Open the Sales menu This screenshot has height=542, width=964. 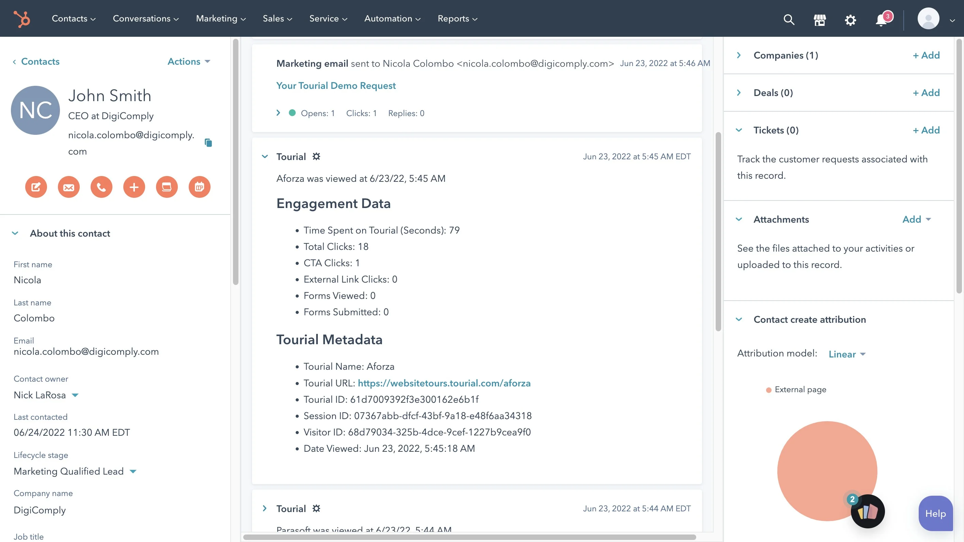tap(277, 18)
